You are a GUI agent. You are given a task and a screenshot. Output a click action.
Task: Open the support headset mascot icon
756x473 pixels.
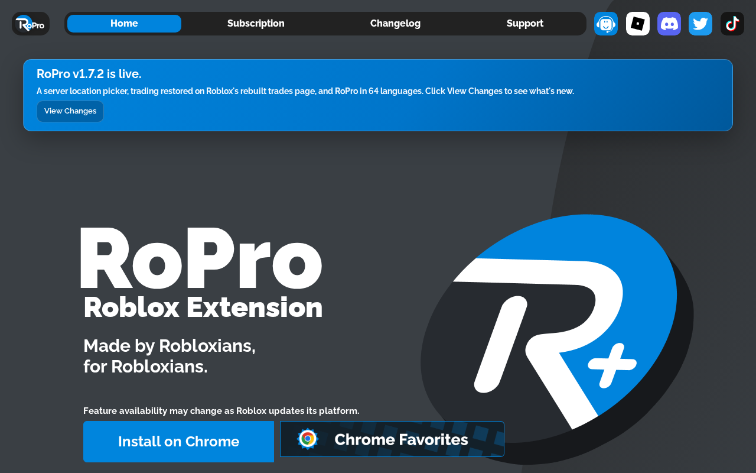(x=606, y=24)
